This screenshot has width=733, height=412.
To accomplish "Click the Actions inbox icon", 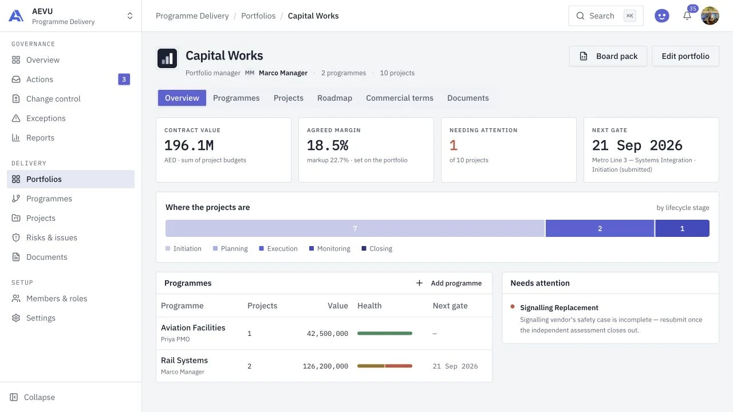I will tap(16, 80).
